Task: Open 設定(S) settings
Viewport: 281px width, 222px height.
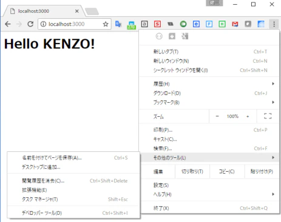Action: (x=209, y=185)
